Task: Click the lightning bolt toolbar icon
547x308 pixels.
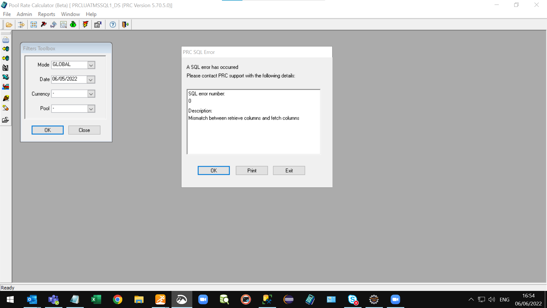Action: [x=85, y=25]
